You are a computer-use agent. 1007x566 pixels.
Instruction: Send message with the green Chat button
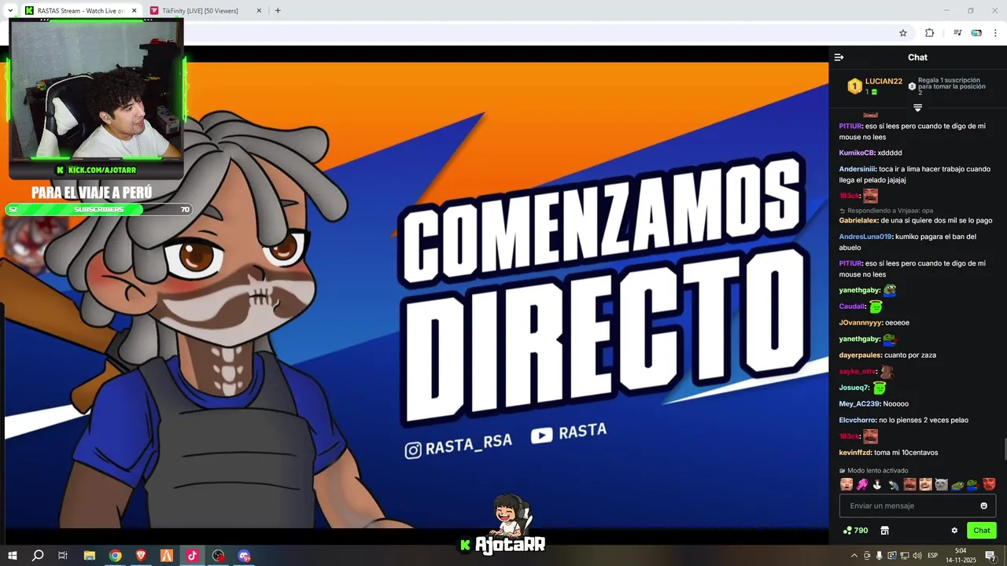[982, 531]
